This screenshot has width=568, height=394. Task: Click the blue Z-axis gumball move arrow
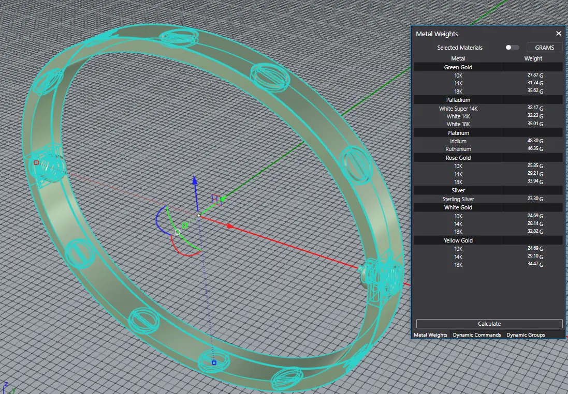pos(195,181)
